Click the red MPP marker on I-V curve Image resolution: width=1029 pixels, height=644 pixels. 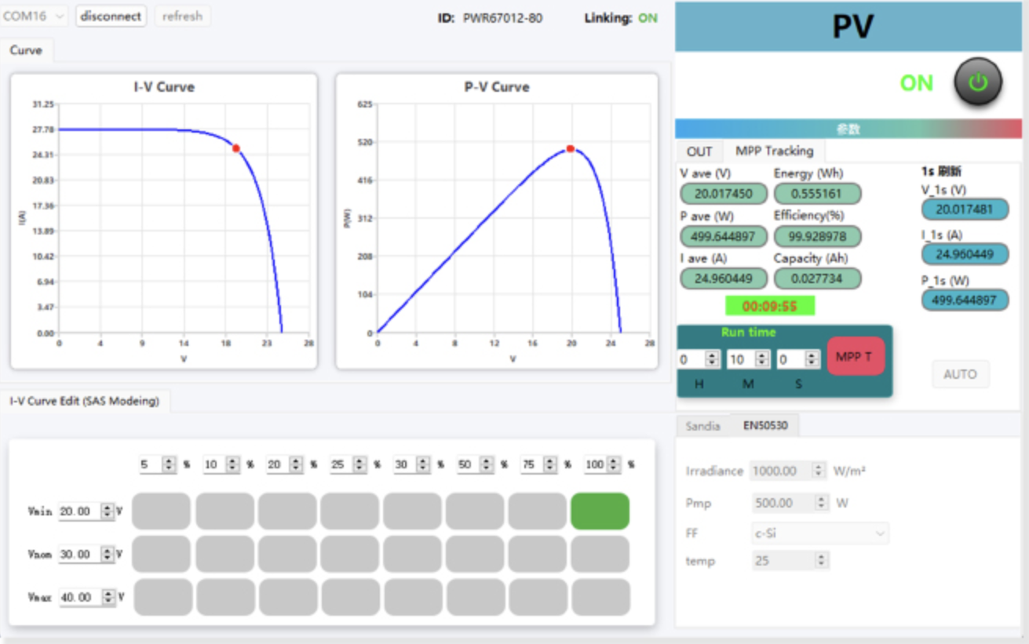[235, 148]
